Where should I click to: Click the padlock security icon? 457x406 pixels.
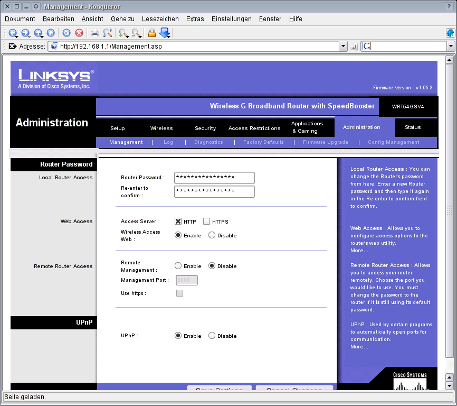[151, 33]
